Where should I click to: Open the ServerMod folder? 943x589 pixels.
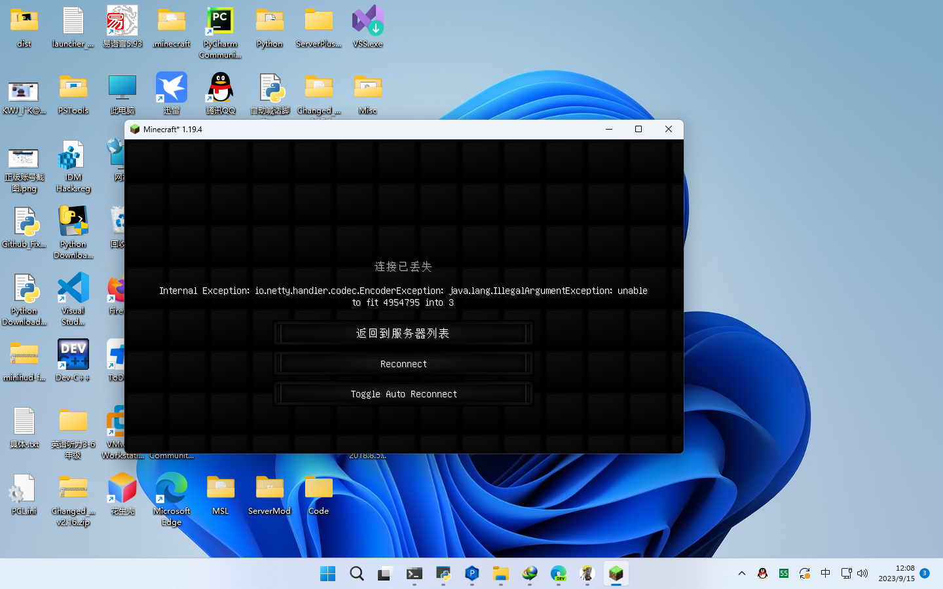270,494
